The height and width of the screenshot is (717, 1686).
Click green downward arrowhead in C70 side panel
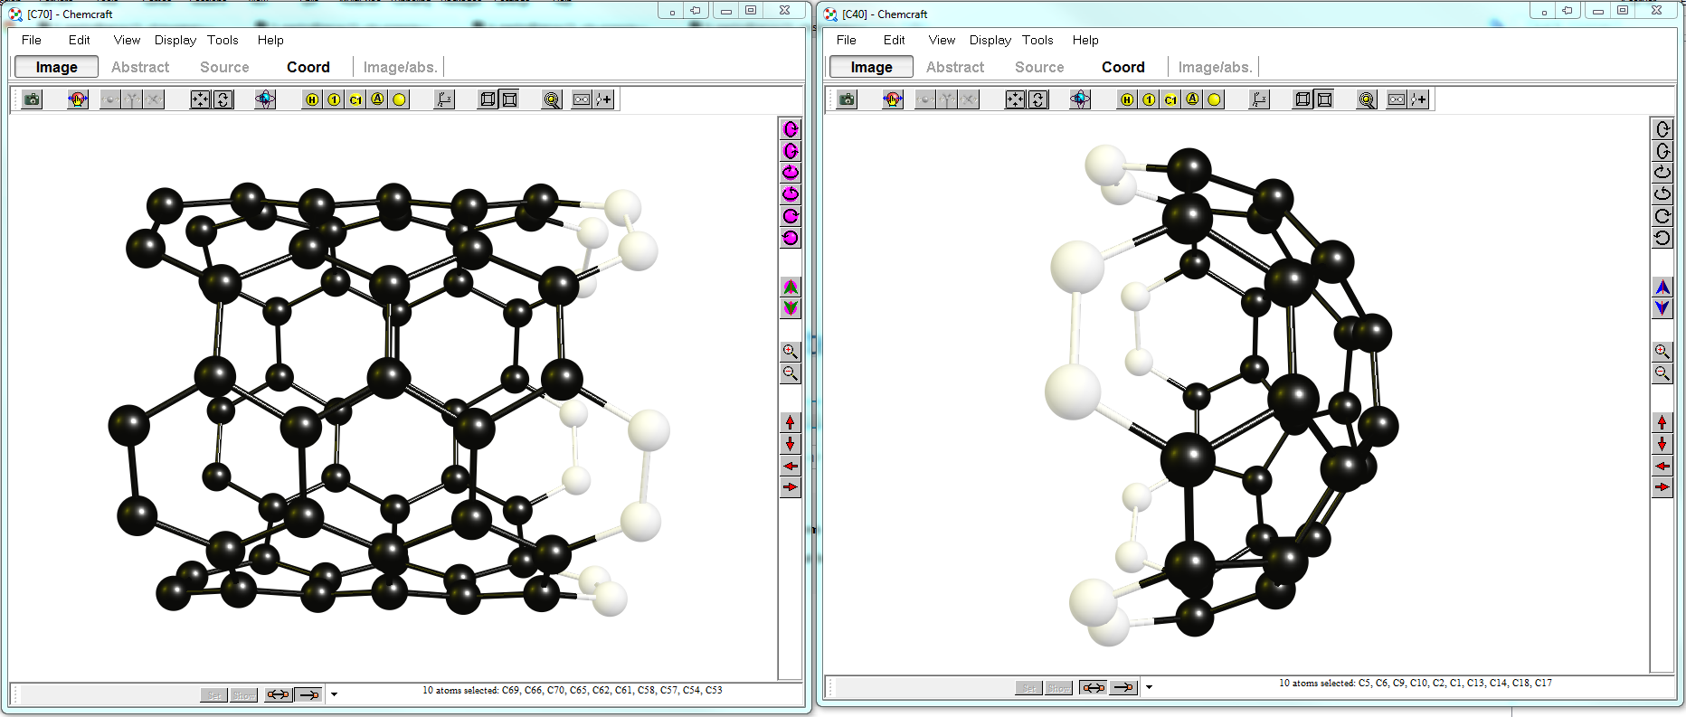(x=791, y=308)
